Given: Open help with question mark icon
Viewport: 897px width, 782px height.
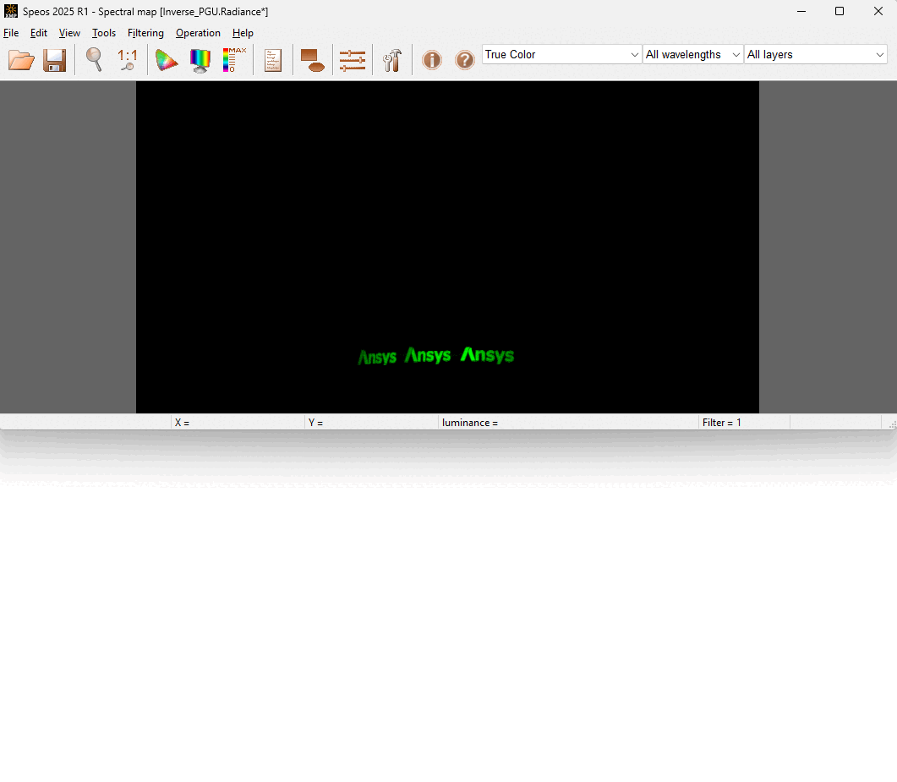Looking at the screenshot, I should click(464, 60).
